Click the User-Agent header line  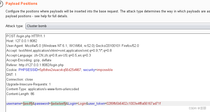(73, 46)
